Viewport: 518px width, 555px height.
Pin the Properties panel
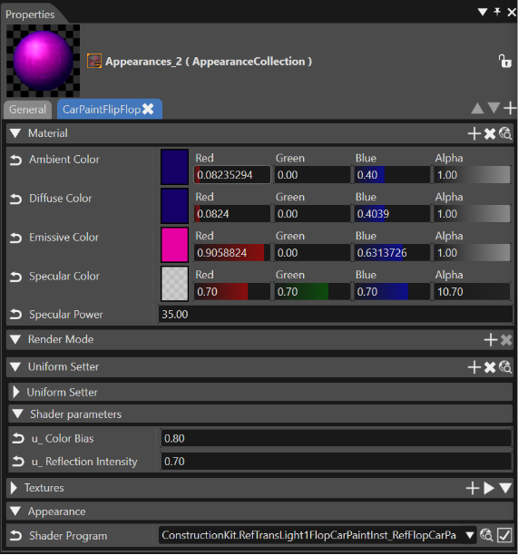tap(497, 12)
